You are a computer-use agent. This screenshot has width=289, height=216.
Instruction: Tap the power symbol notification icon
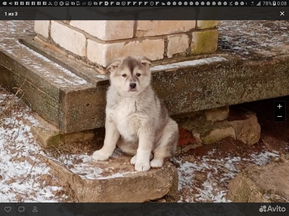coord(124,3)
